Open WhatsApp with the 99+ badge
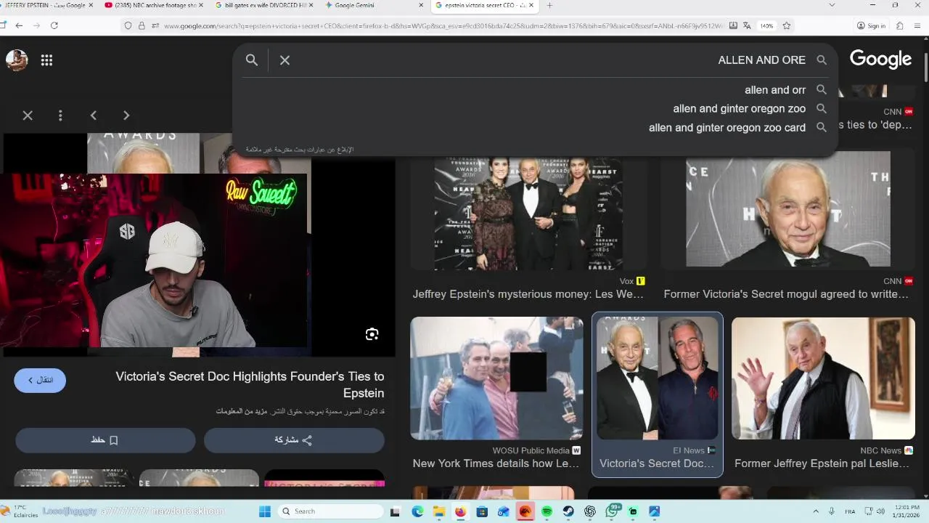The height and width of the screenshot is (523, 929). coord(612,511)
